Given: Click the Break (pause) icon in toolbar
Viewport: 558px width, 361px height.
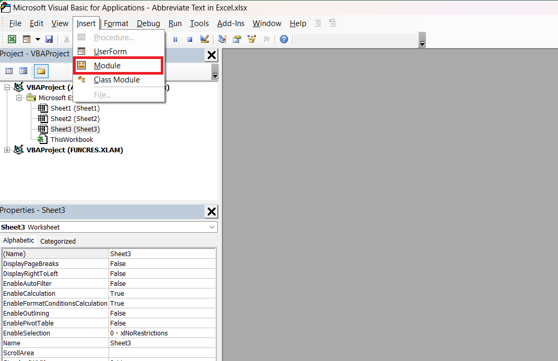Looking at the screenshot, I should pos(175,40).
